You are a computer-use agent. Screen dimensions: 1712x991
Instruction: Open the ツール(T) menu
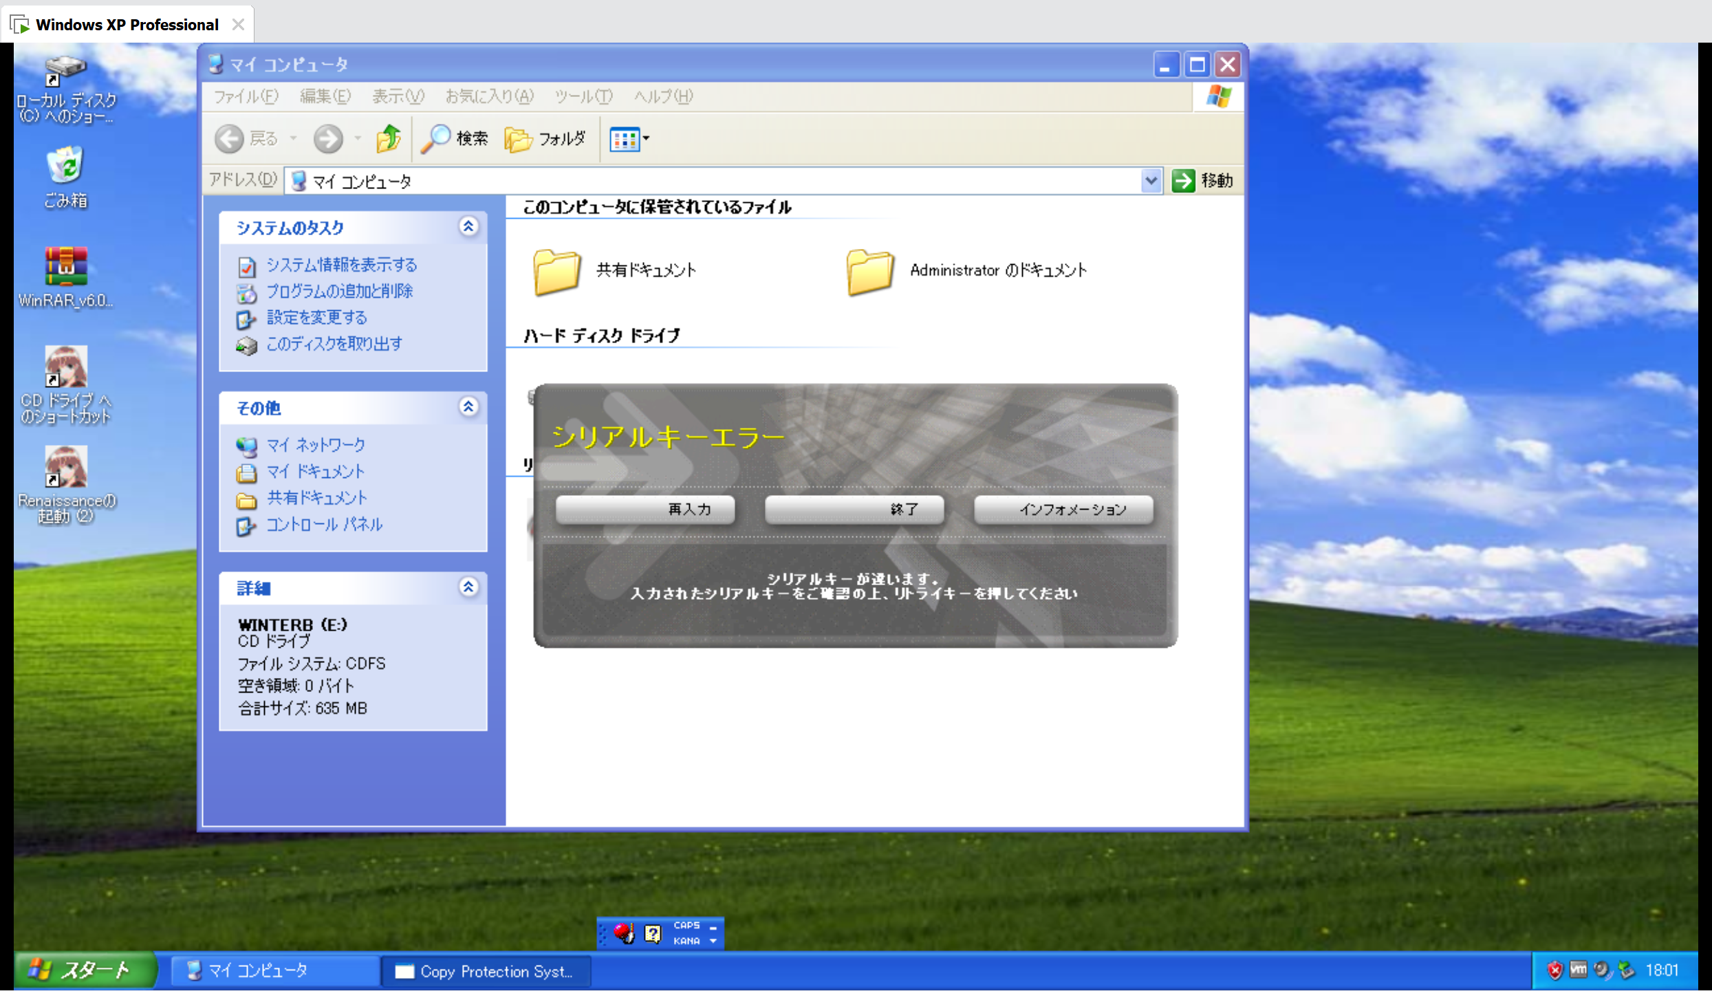click(583, 96)
